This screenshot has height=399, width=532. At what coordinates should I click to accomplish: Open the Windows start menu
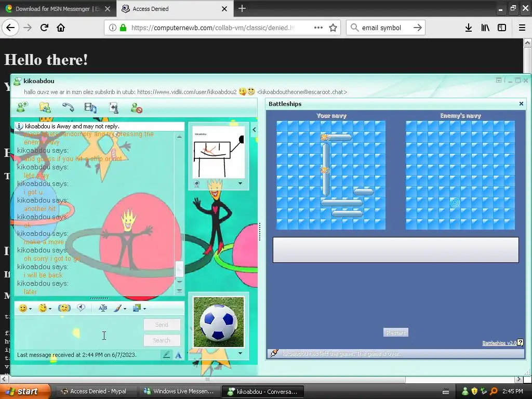[25, 391]
